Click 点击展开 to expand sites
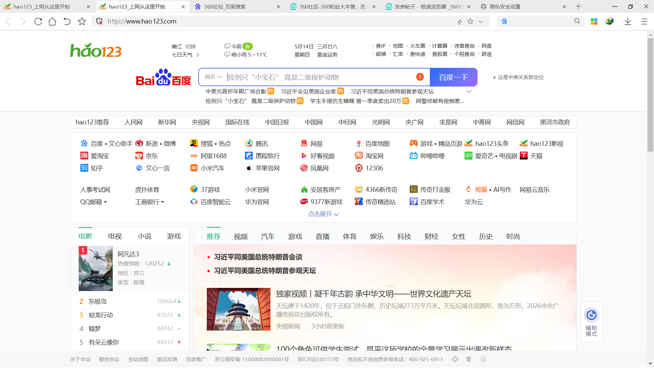 coord(323,214)
